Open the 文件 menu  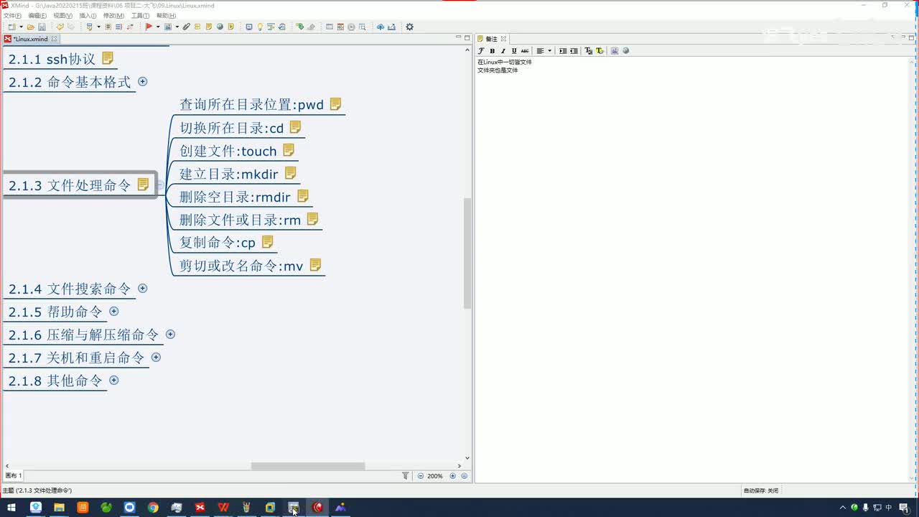[x=12, y=15]
